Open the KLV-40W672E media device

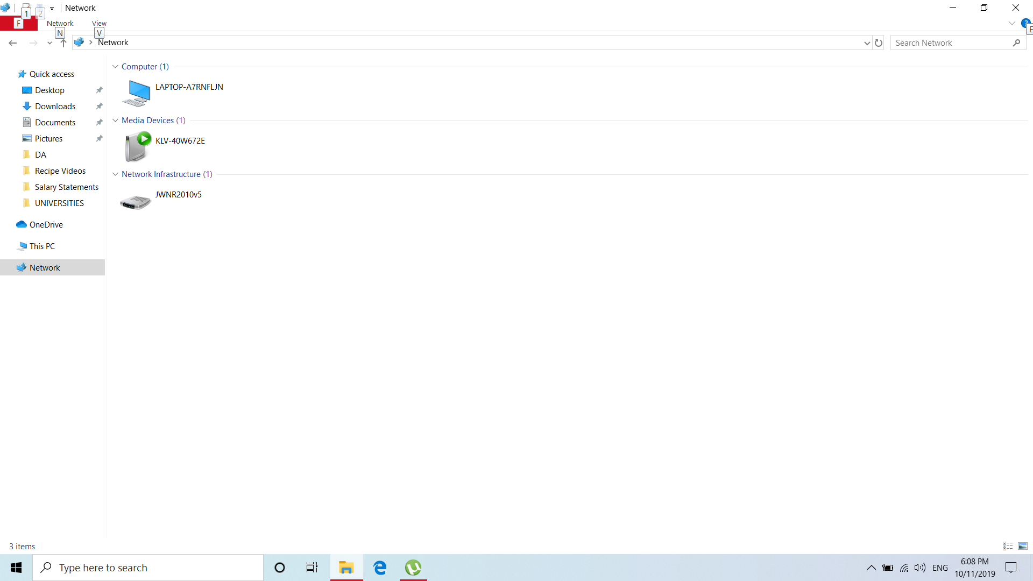(137, 147)
